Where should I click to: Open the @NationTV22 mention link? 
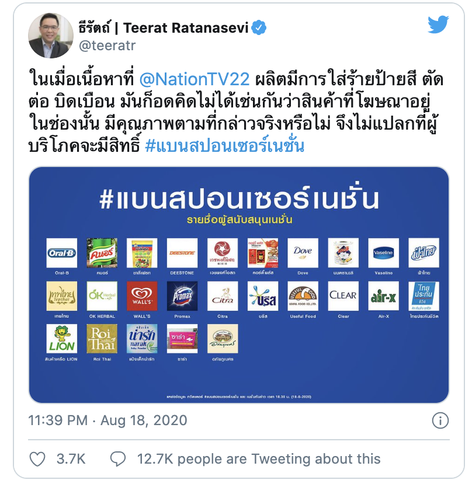point(195,79)
